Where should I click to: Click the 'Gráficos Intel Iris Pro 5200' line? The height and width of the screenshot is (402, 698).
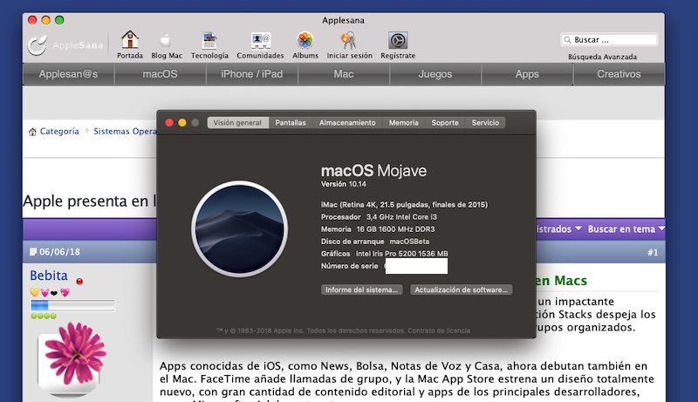tap(384, 254)
